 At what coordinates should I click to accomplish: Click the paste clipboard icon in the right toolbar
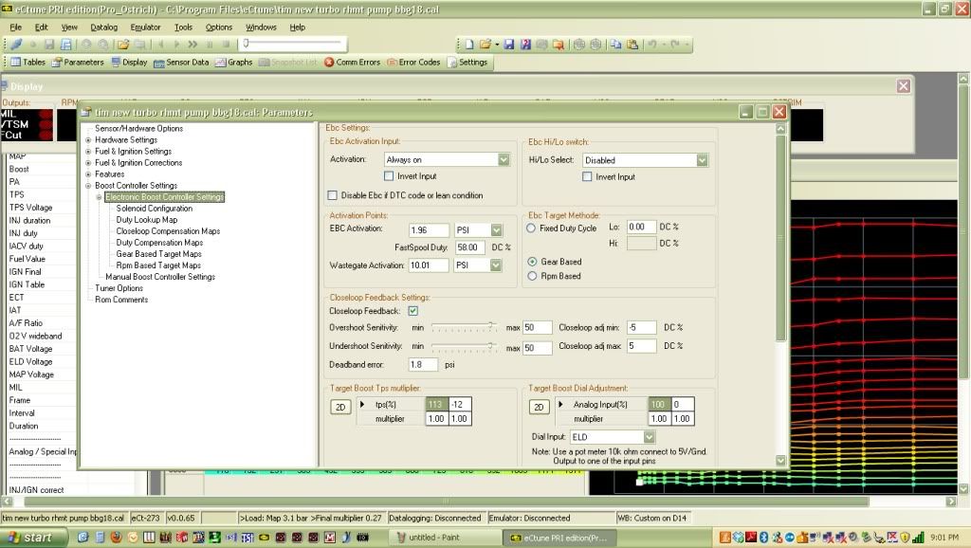click(x=632, y=44)
